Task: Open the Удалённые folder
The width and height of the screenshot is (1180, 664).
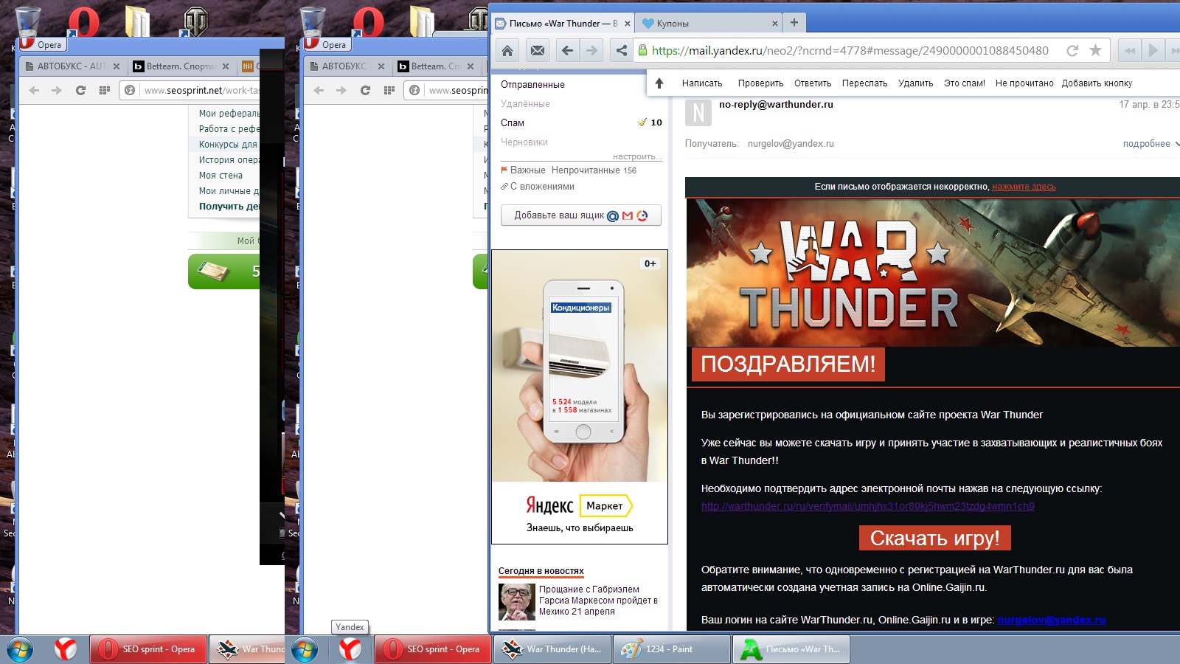Action: (525, 104)
